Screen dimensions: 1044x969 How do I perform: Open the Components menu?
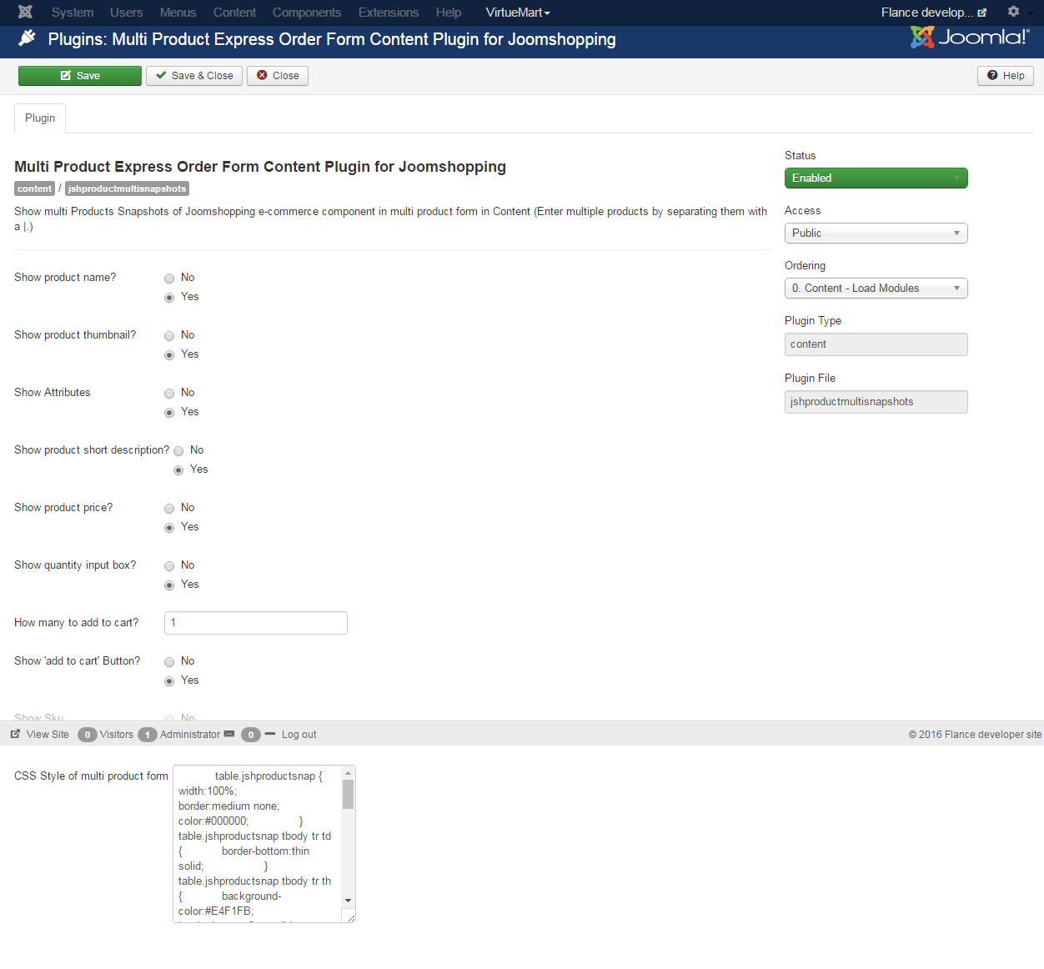click(x=307, y=13)
